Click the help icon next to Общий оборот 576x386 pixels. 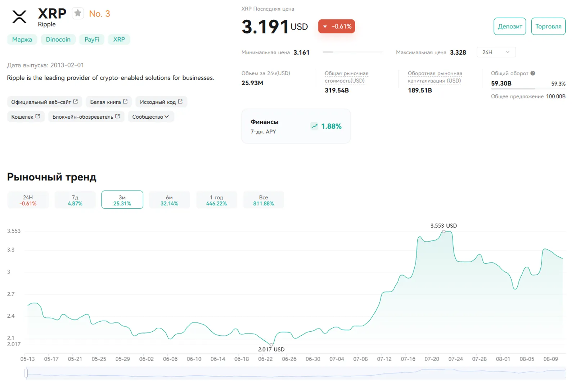pos(533,73)
